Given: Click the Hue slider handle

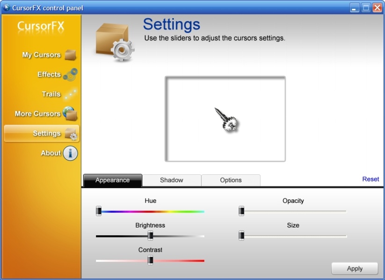Looking at the screenshot, I should (99, 211).
